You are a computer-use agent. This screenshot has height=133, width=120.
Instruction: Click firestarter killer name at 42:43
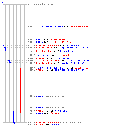[x=43, y=55]
